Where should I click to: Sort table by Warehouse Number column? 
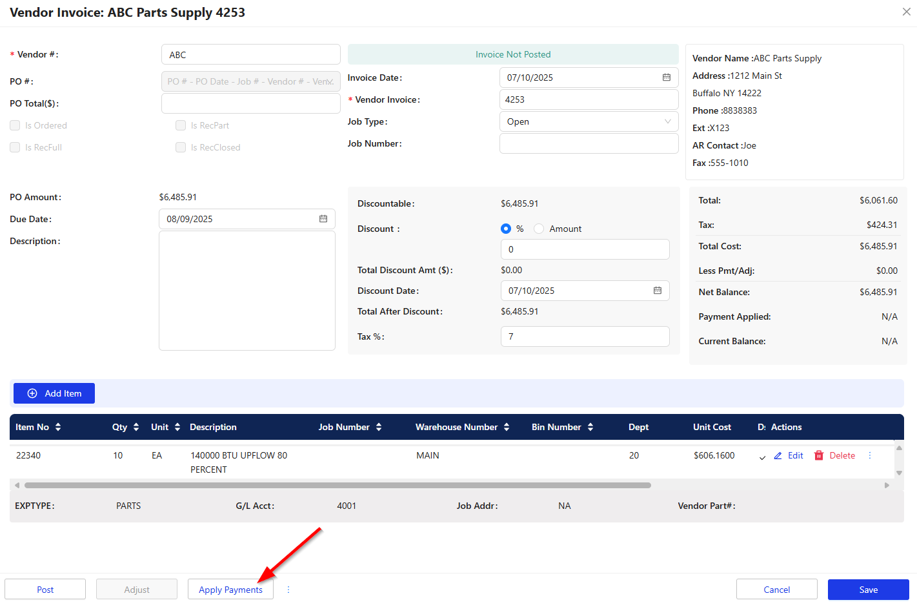[x=507, y=427]
